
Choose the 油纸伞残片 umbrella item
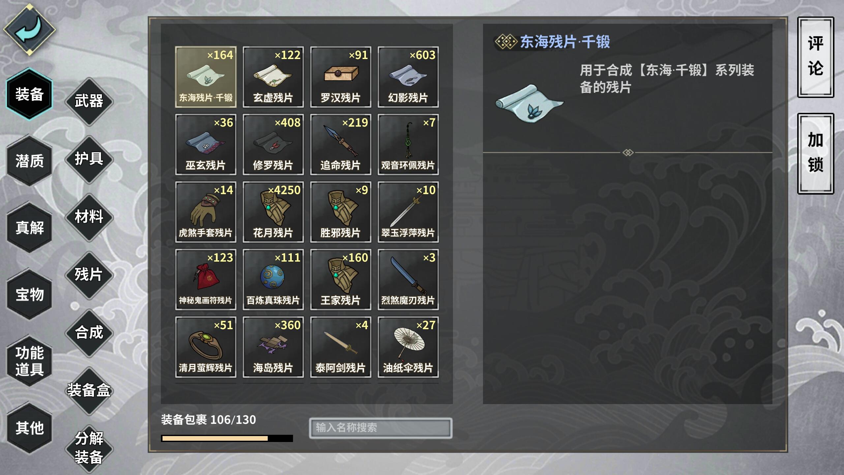[408, 347]
